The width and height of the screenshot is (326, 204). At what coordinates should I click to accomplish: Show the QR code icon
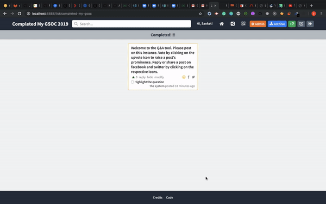[x=243, y=24]
